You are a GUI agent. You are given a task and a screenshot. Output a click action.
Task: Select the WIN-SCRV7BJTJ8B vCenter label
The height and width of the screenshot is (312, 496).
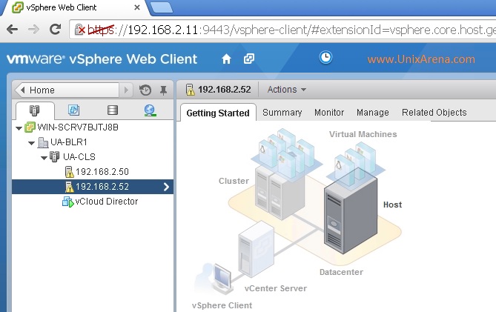tap(78, 127)
